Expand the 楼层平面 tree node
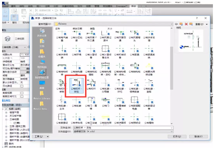Viewport: 215px width, 149px height. (6, 112)
